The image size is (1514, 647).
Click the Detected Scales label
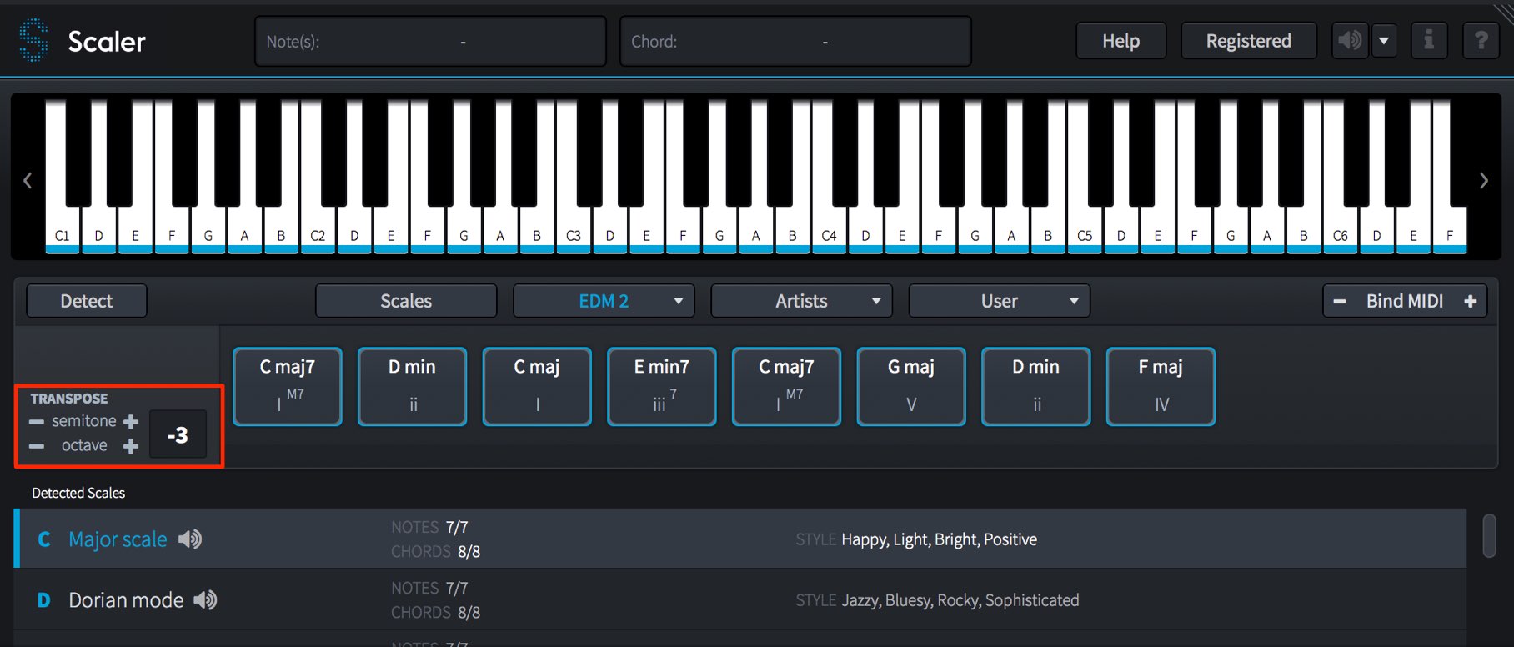(x=78, y=493)
